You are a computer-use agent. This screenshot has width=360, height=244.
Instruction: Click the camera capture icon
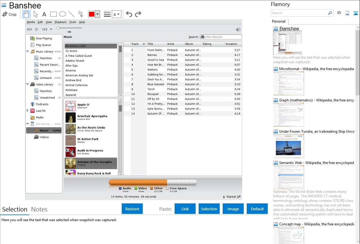pos(339,13)
